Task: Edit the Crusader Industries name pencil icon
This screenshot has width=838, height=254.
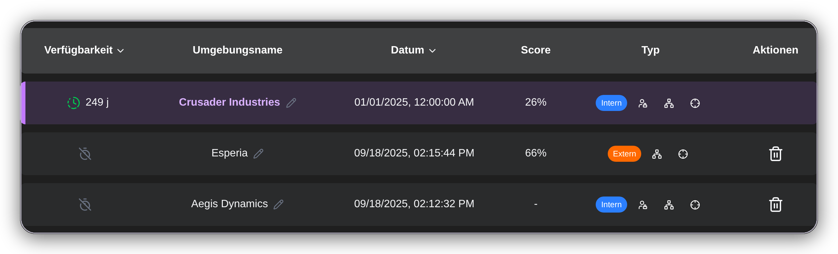Action: pyautogui.click(x=291, y=103)
